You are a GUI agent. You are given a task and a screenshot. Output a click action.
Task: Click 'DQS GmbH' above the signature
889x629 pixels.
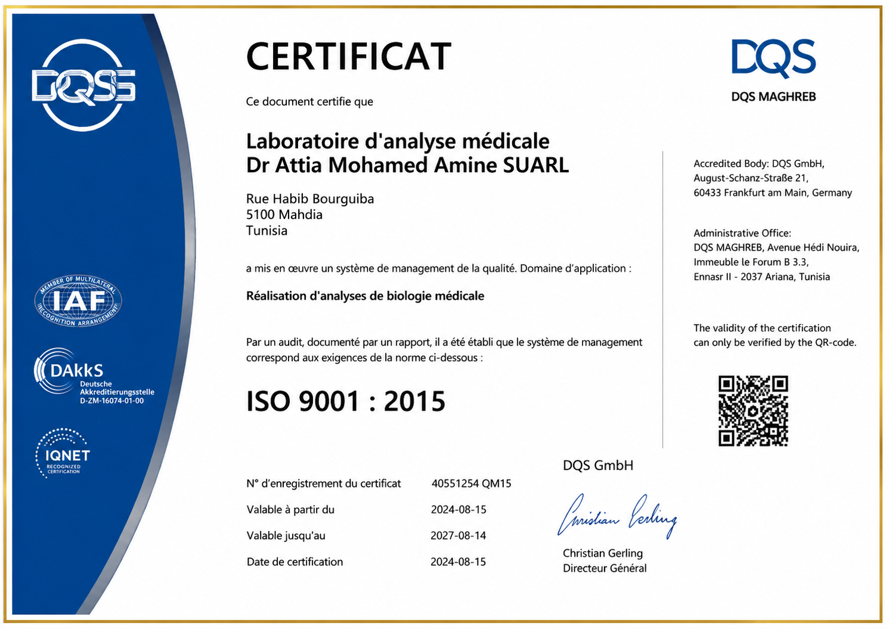point(598,466)
